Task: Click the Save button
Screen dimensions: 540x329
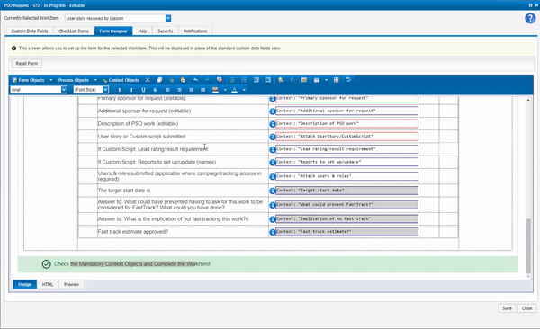Action: coord(507,308)
